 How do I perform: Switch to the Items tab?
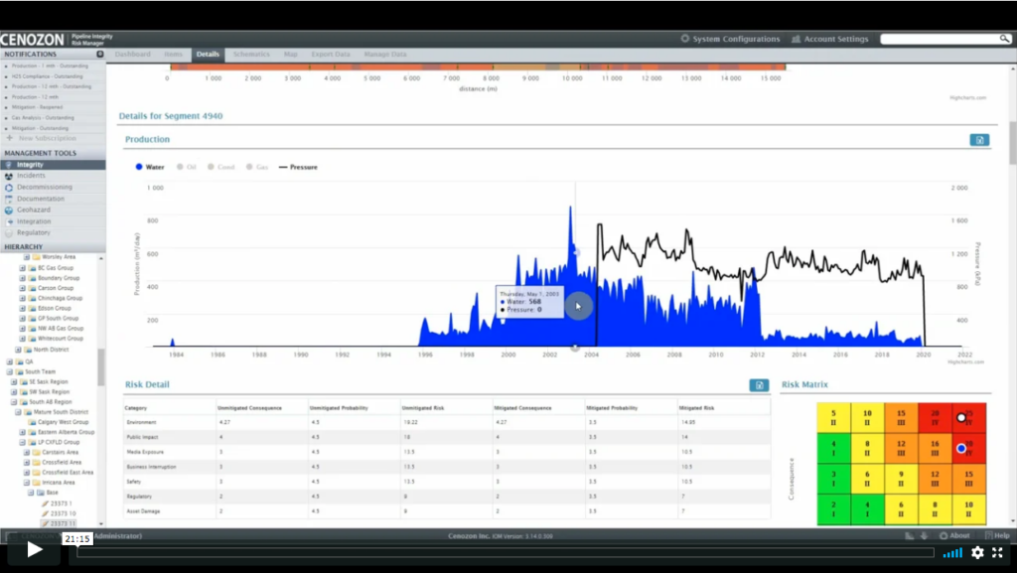pos(173,55)
